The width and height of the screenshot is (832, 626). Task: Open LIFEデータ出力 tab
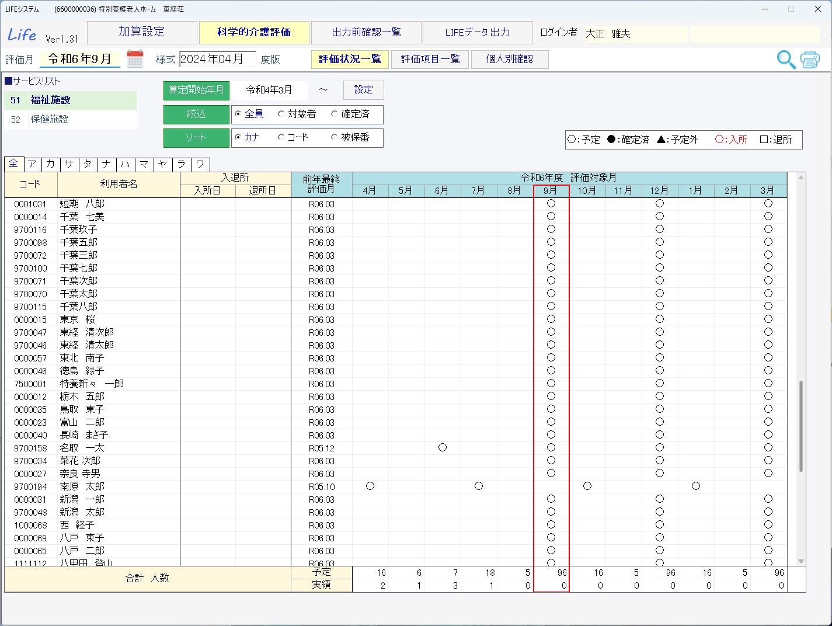[478, 32]
